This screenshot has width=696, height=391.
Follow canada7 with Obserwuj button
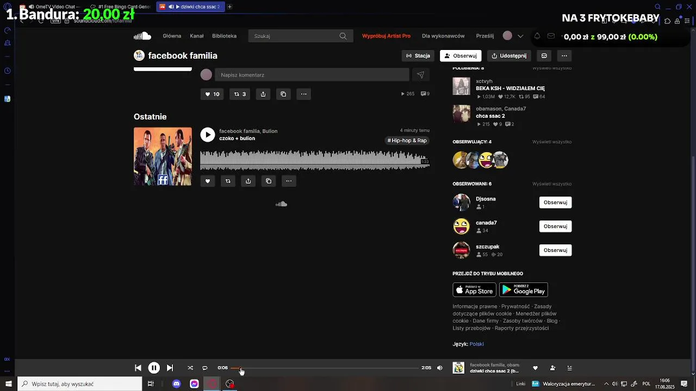555,226
